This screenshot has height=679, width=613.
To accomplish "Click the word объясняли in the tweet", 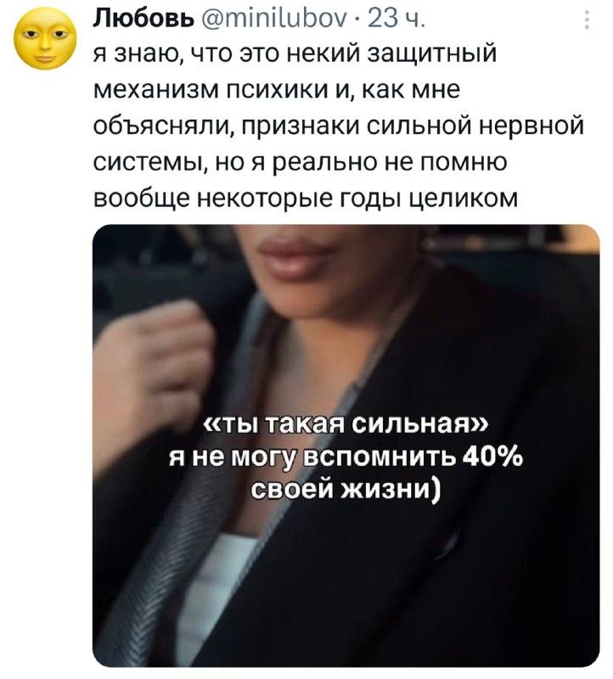I will click(x=164, y=126).
